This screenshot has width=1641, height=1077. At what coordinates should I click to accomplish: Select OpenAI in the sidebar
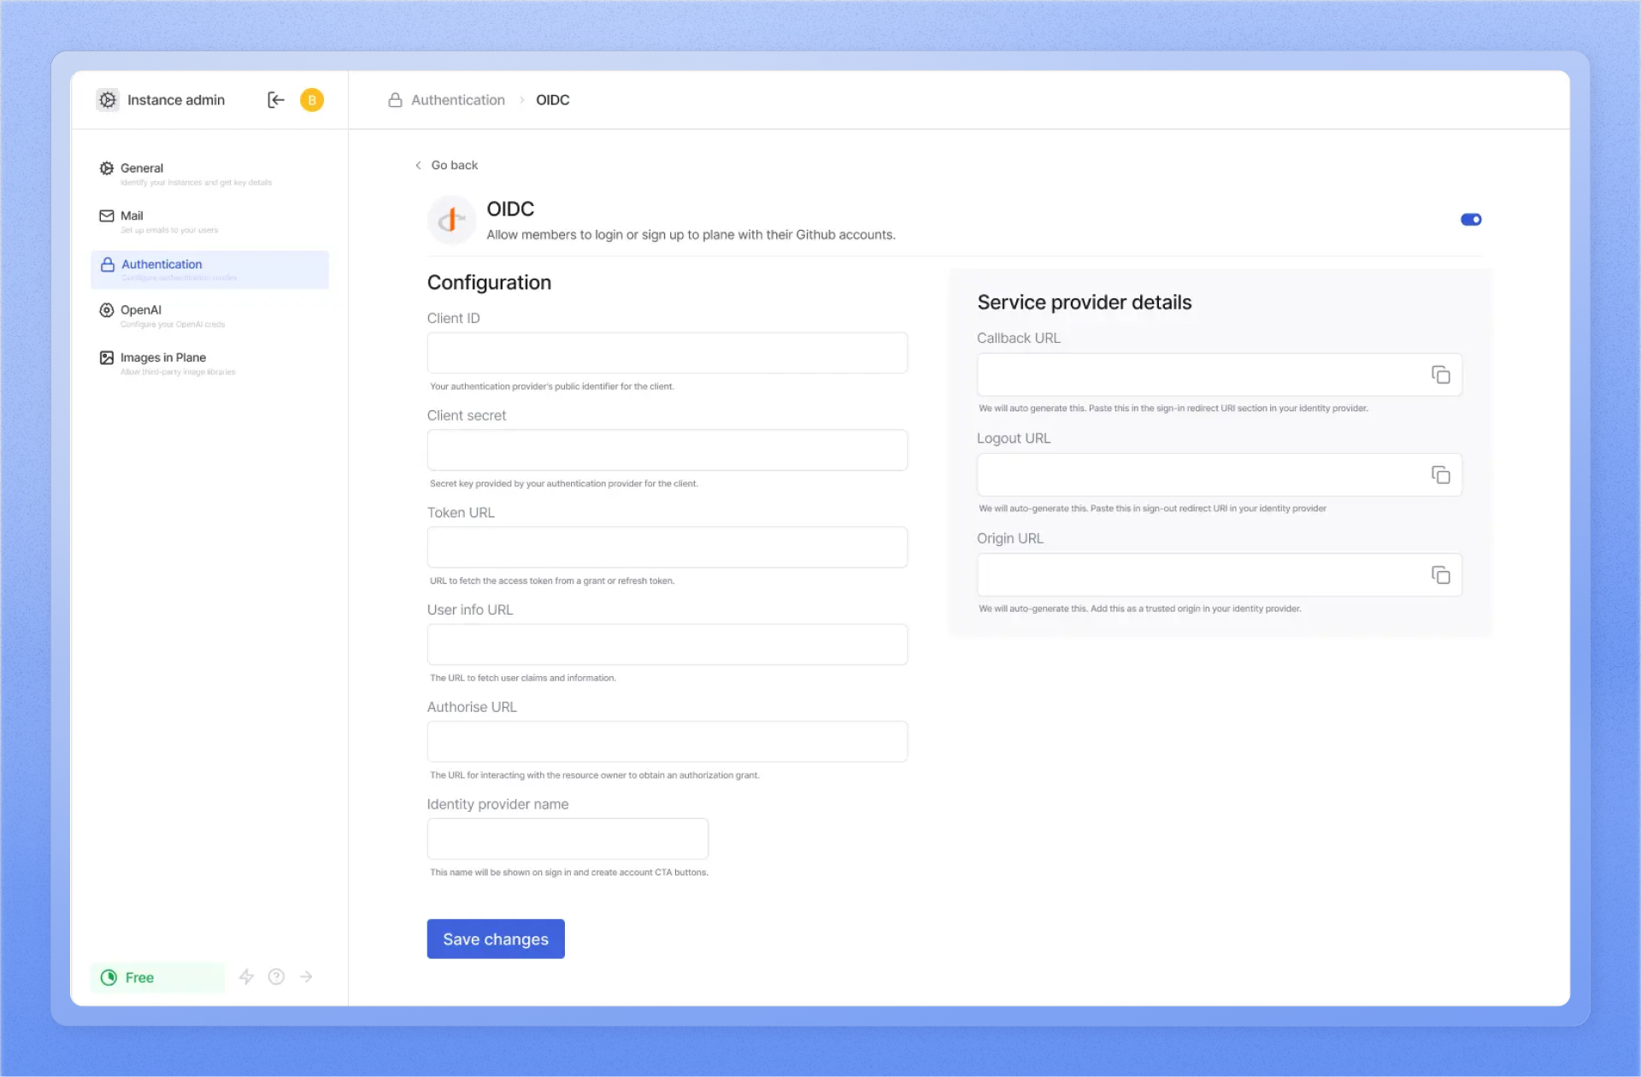[x=141, y=310]
